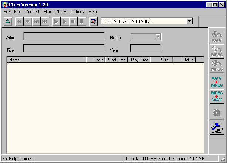The image size is (227, 163).
Task: Sort by the Name column header
Action: point(46,60)
